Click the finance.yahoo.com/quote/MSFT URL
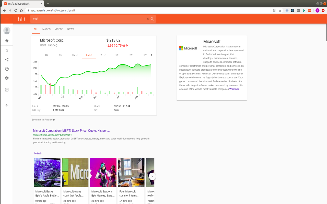This screenshot has height=204, width=327. coord(52,135)
